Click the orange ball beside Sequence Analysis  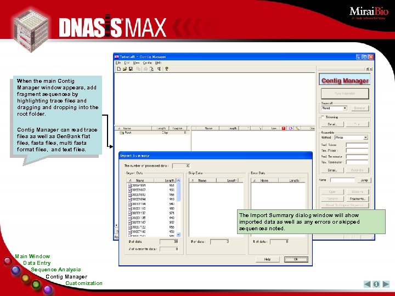click(x=25, y=278)
